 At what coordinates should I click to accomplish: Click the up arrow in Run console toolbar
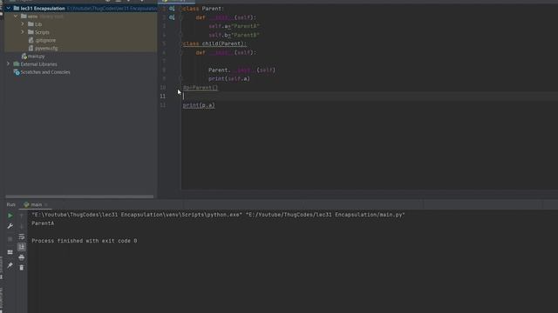(x=21, y=216)
